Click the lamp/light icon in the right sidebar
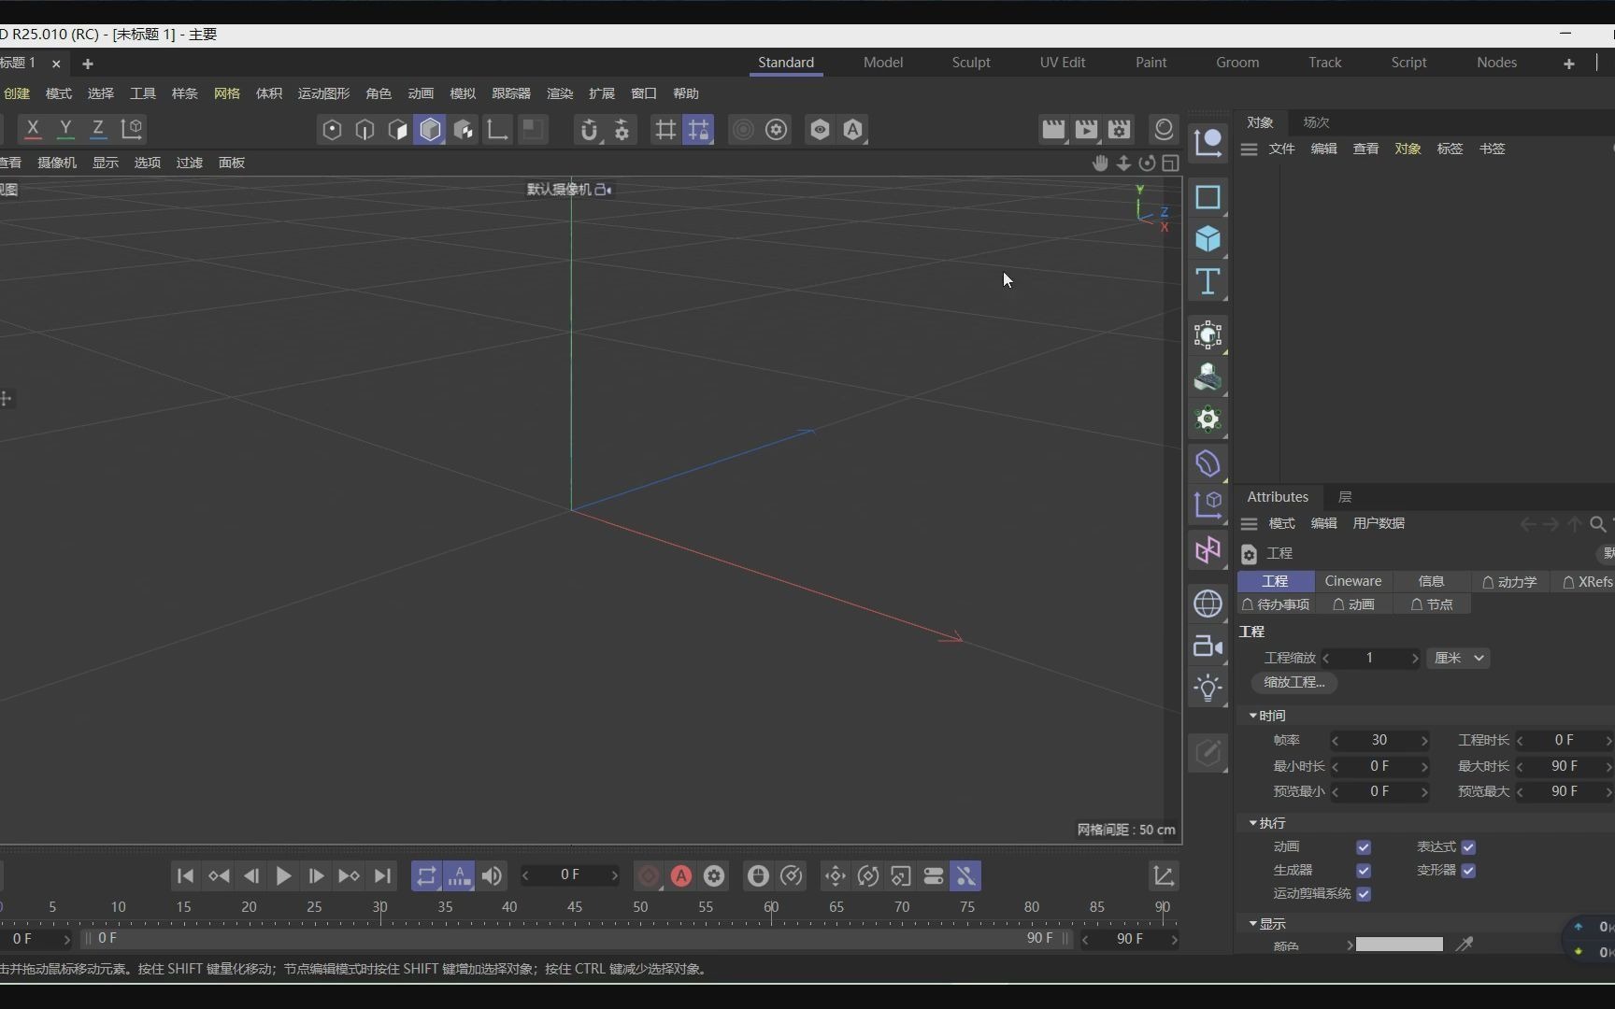 pos(1208,689)
